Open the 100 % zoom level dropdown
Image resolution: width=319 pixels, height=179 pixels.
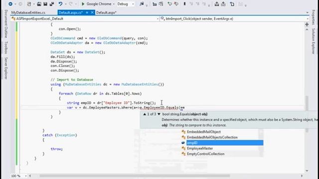[26, 176]
